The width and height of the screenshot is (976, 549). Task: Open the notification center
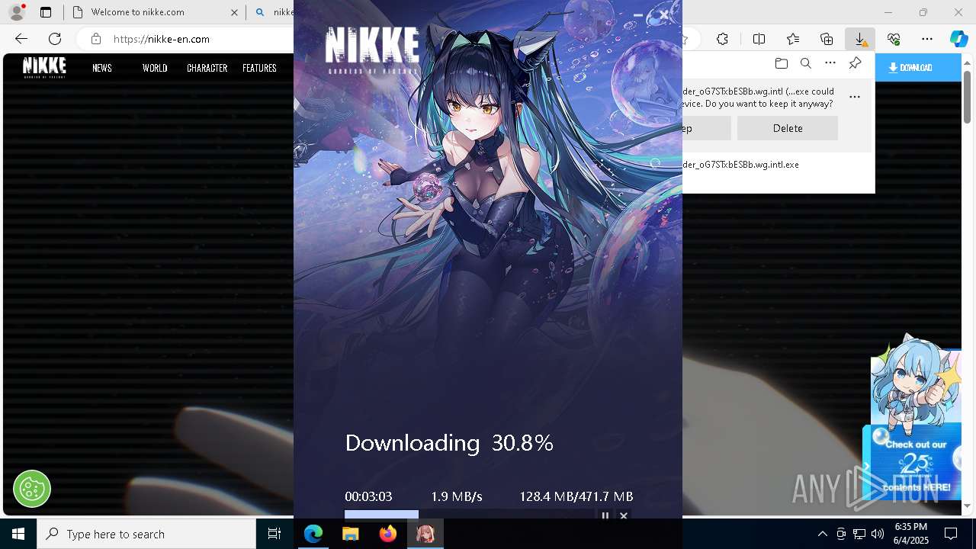(951, 534)
